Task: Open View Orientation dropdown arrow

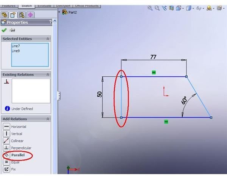Action: coord(183,9)
